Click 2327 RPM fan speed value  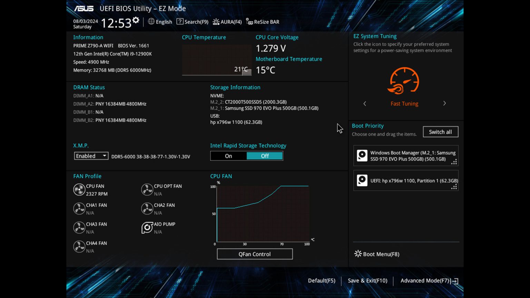97,194
